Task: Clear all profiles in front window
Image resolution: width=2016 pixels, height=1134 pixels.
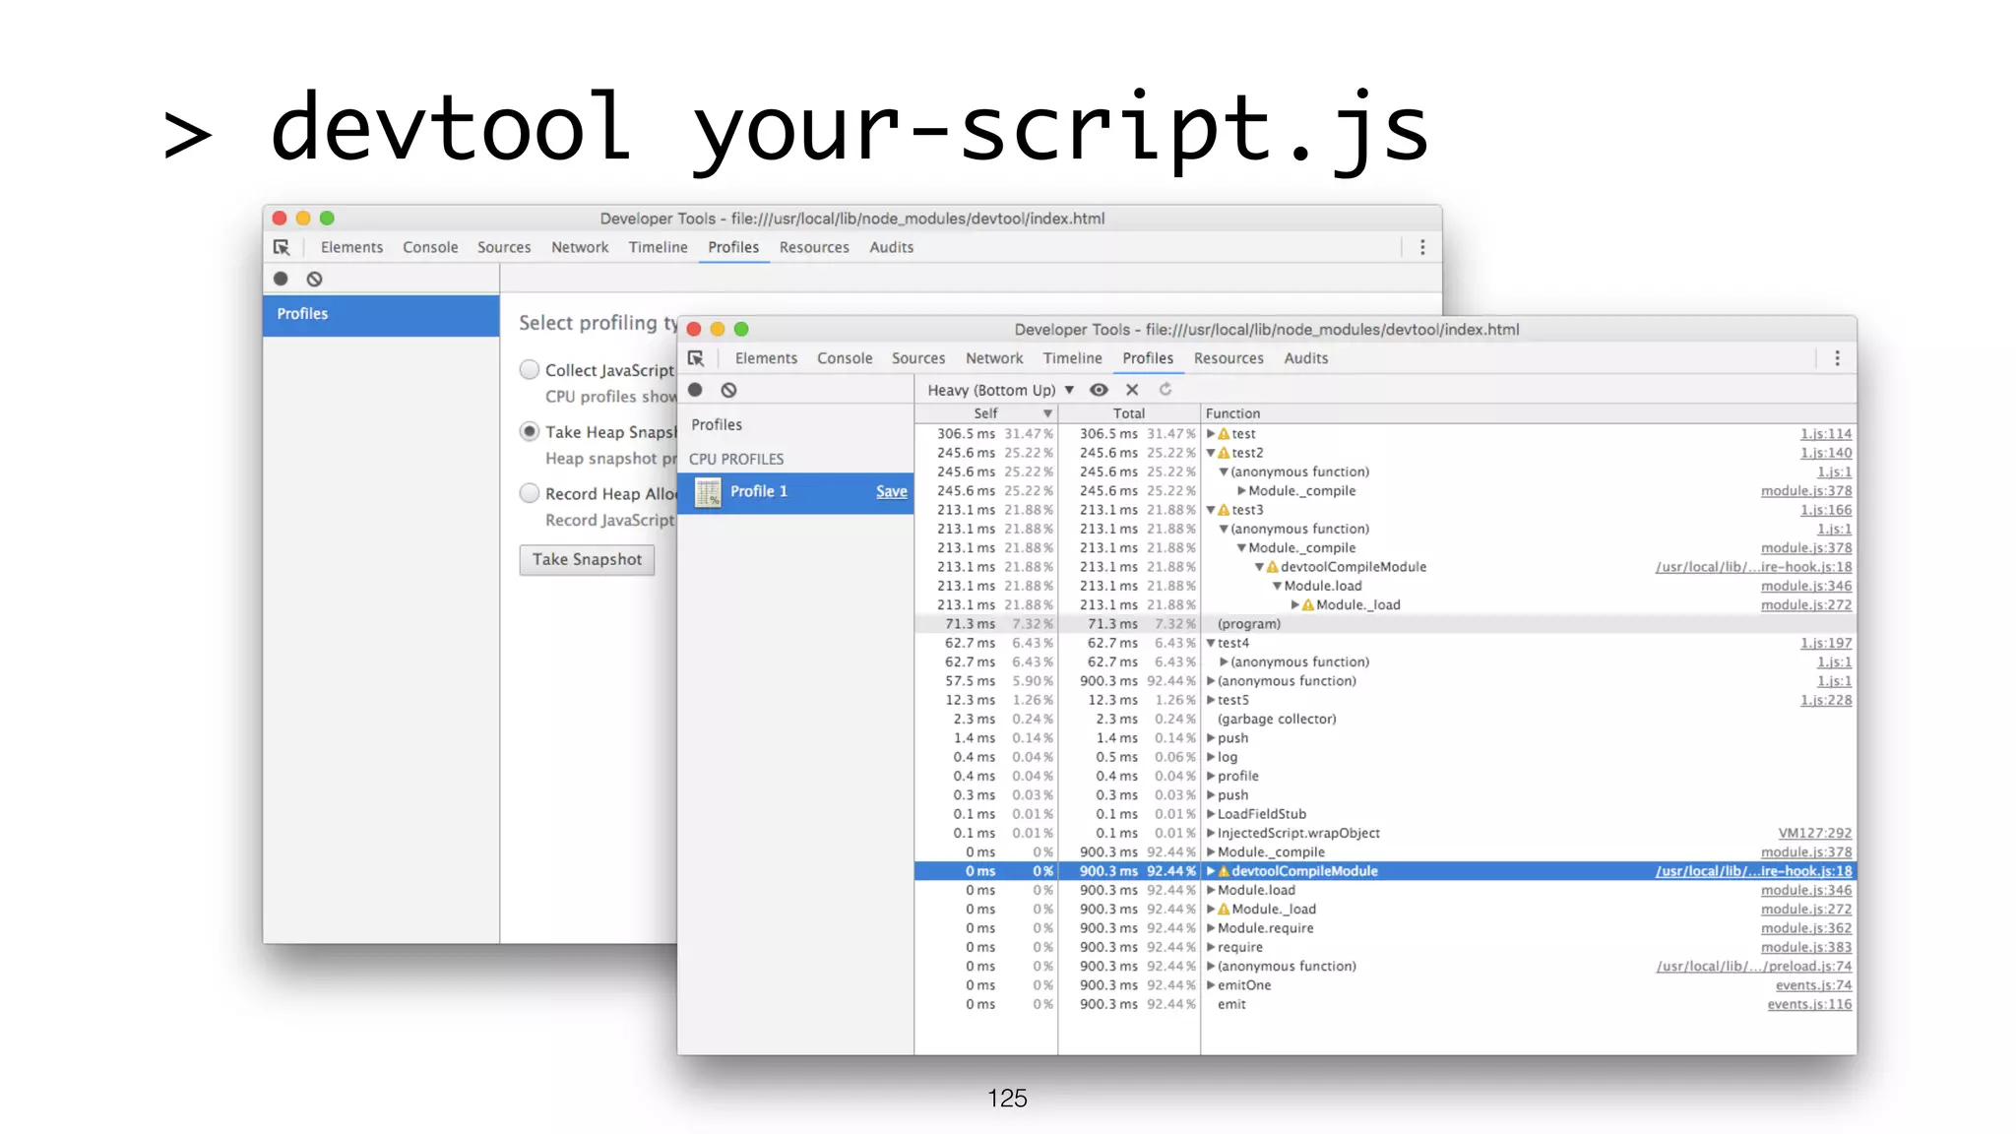Action: 728,390
